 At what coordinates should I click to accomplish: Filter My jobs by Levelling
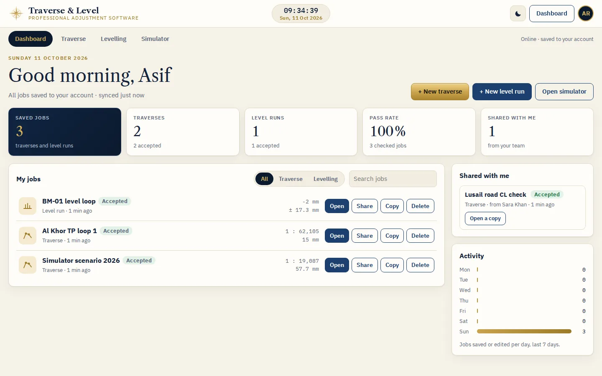coord(325,179)
